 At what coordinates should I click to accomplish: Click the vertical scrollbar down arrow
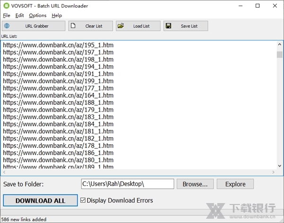(x=279, y=166)
